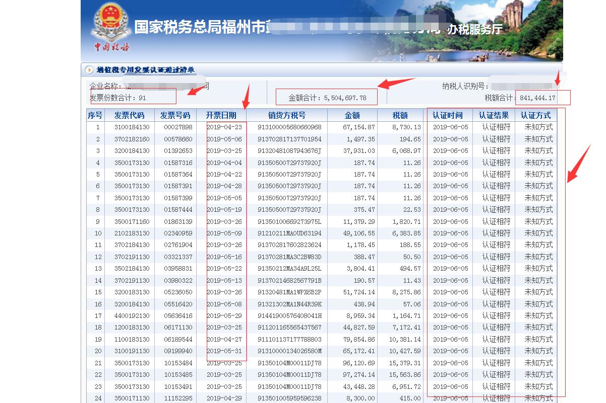Click the China Taxation emblem logo

112,25
